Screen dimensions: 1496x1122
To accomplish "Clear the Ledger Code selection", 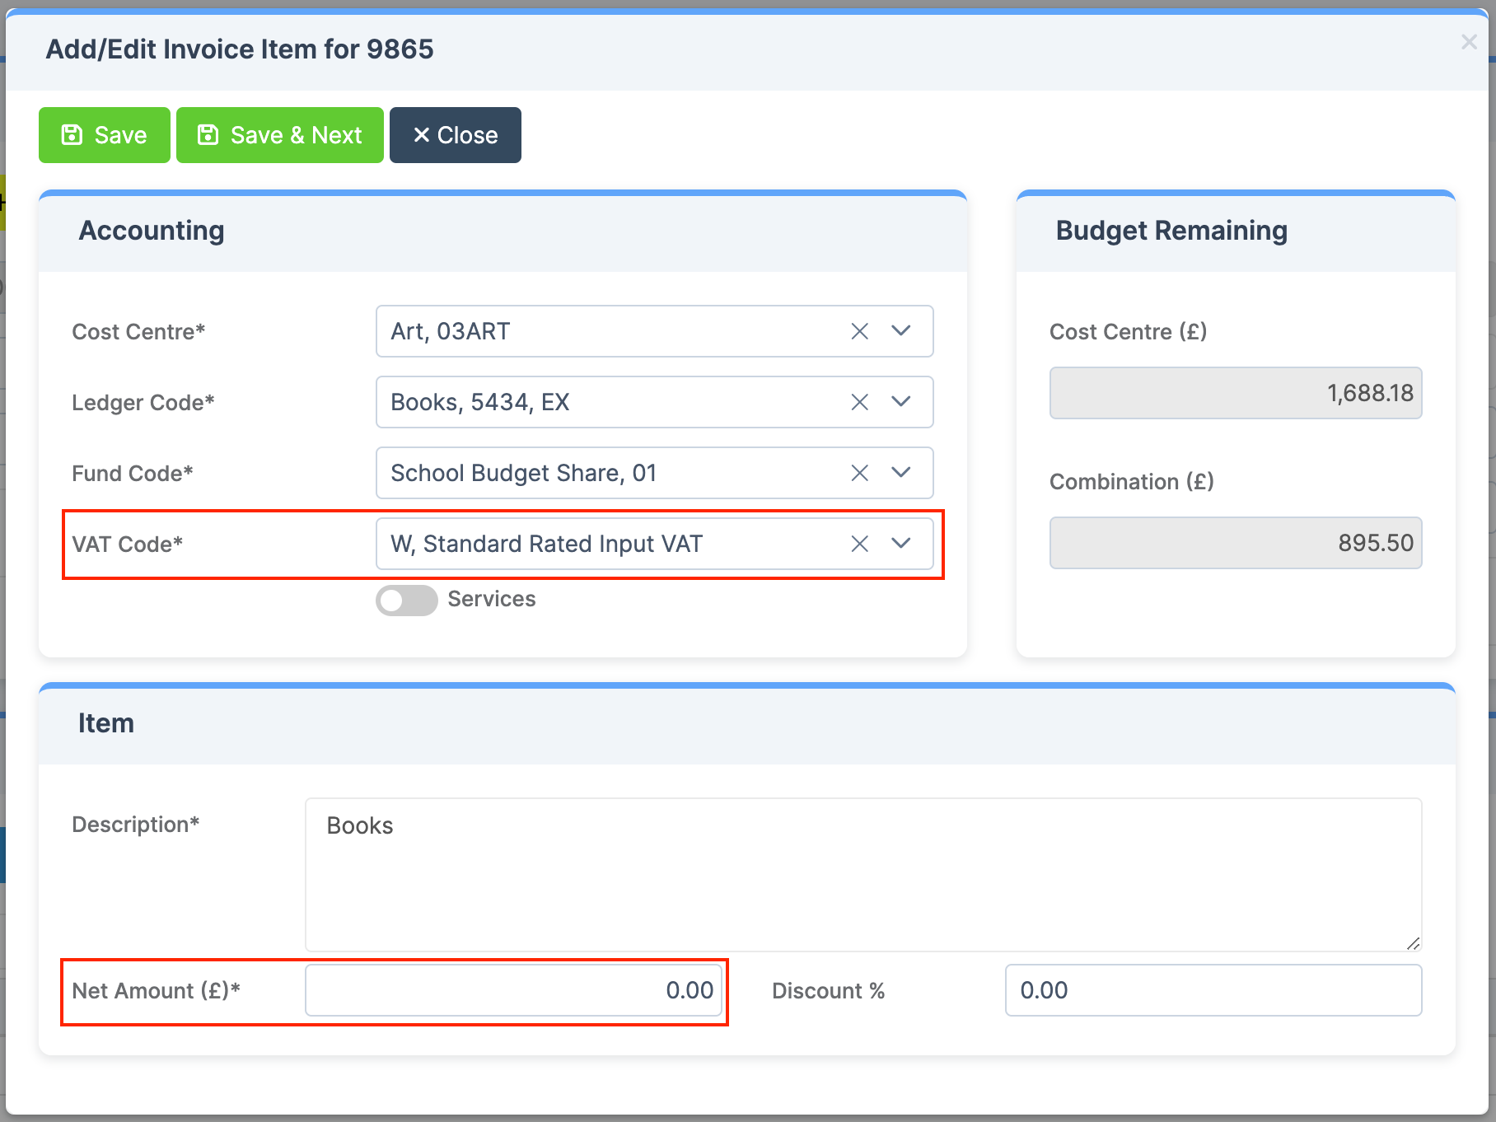I will [859, 402].
